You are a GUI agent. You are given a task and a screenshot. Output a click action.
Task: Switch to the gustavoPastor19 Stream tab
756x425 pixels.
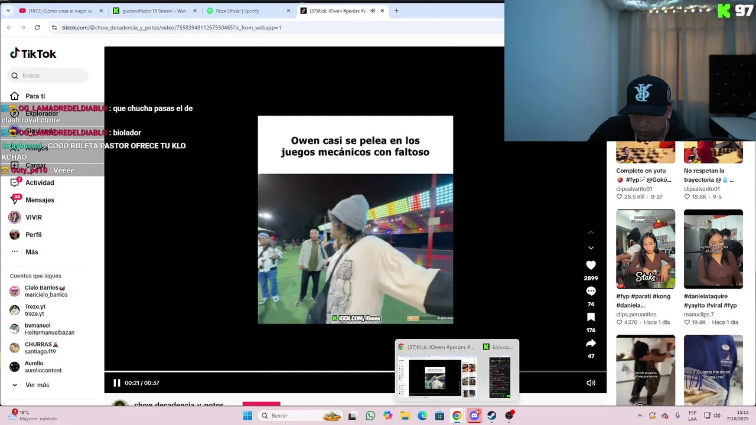tap(154, 11)
